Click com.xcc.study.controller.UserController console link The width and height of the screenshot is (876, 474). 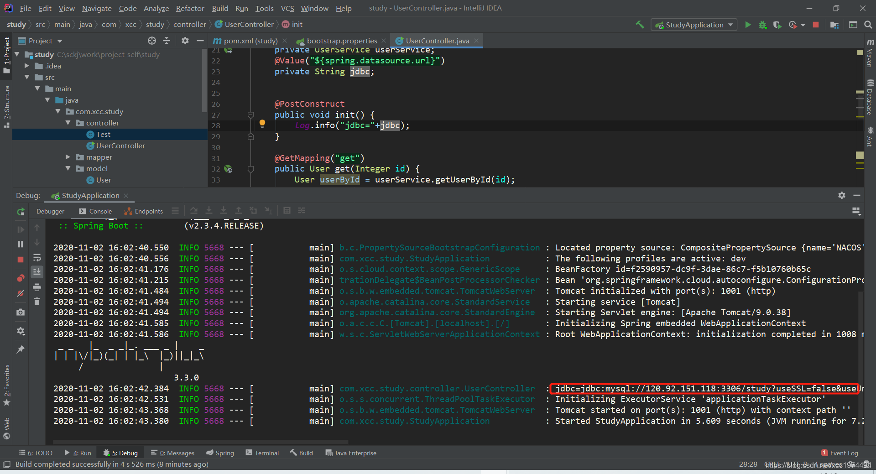437,388
